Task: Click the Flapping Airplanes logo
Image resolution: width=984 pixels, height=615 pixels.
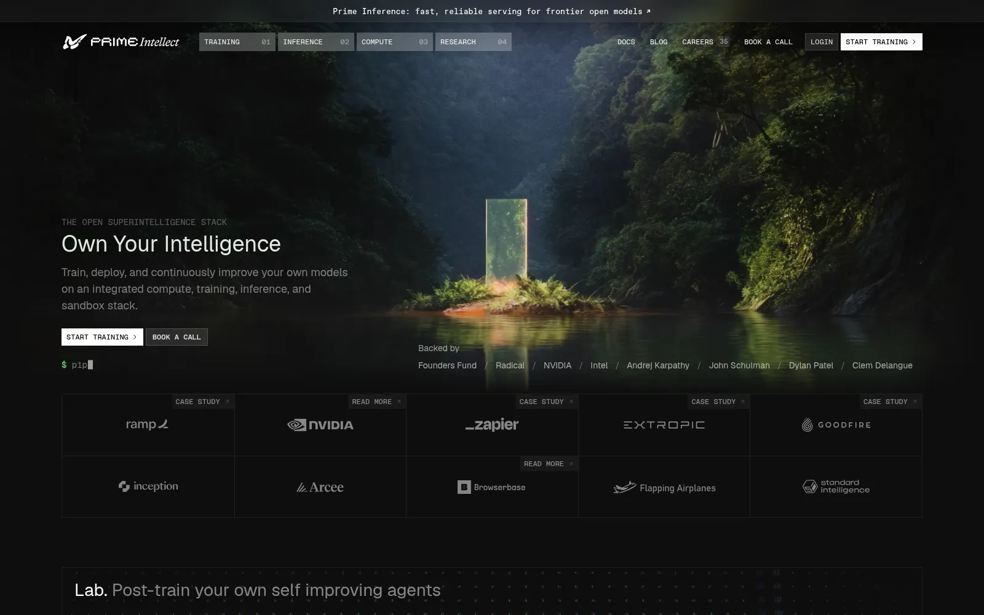Action: click(x=664, y=488)
